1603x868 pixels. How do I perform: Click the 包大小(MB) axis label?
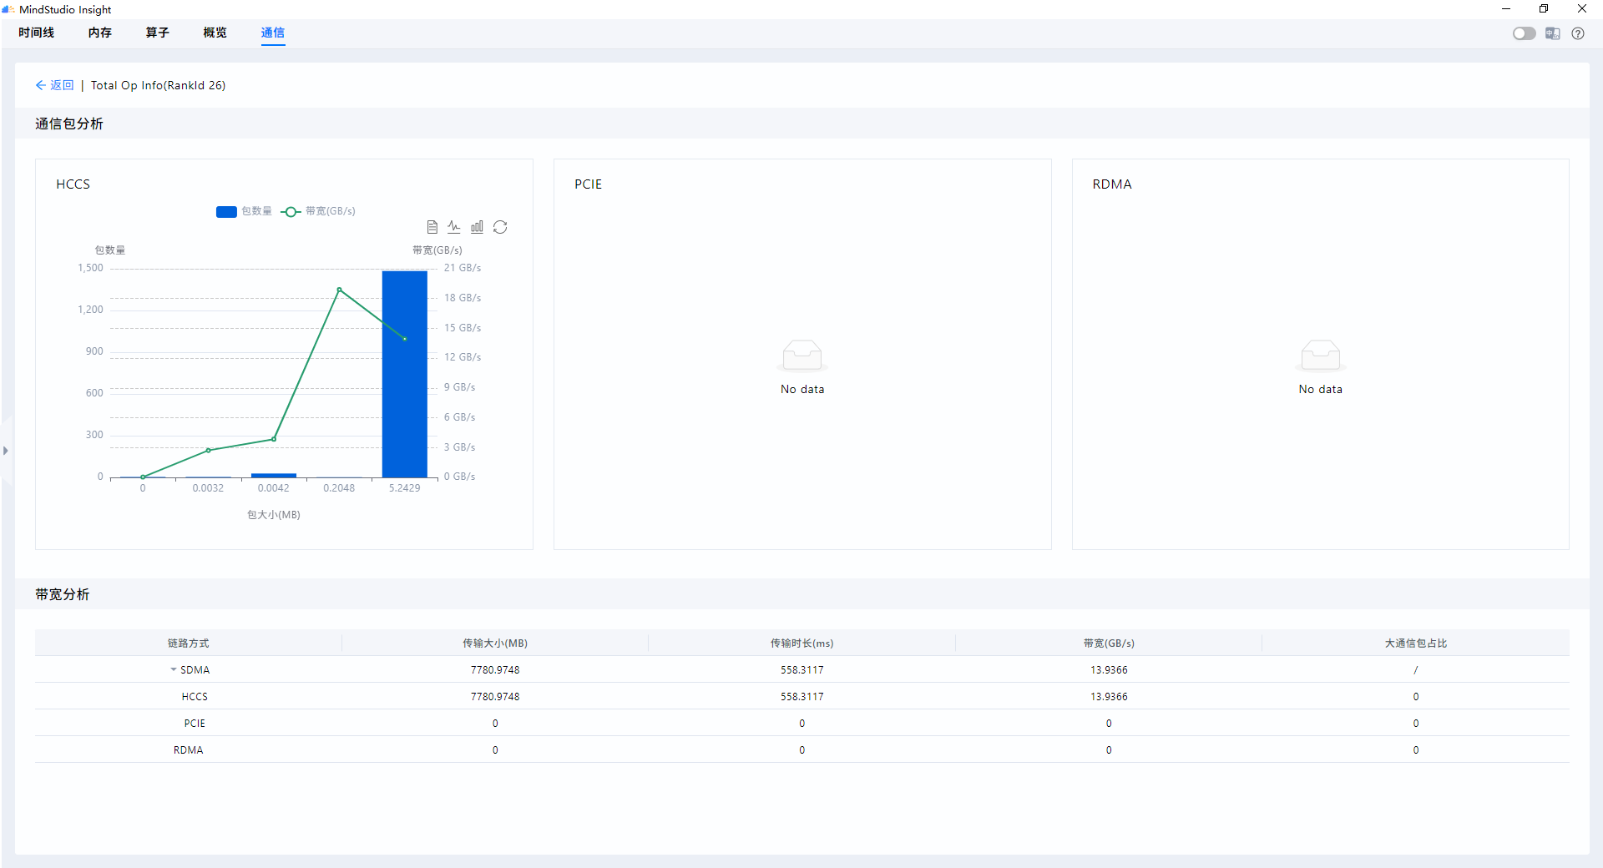pos(274,514)
